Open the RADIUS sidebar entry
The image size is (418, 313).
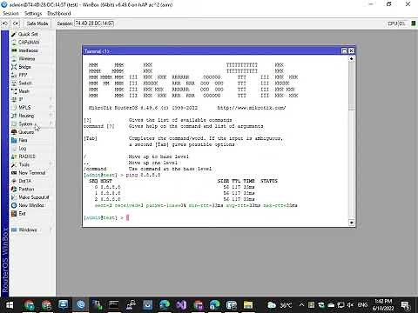[x=27, y=156]
